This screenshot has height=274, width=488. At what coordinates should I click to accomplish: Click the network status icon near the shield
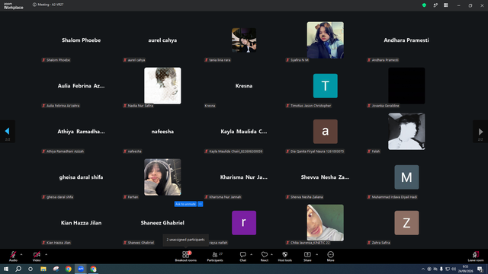(x=435, y=5)
